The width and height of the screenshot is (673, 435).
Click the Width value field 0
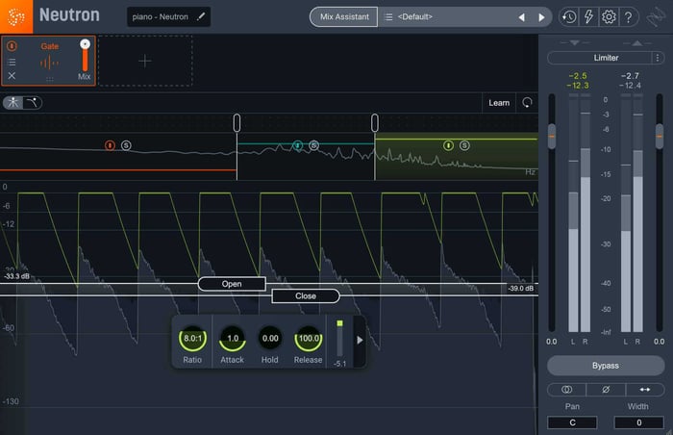(638, 422)
